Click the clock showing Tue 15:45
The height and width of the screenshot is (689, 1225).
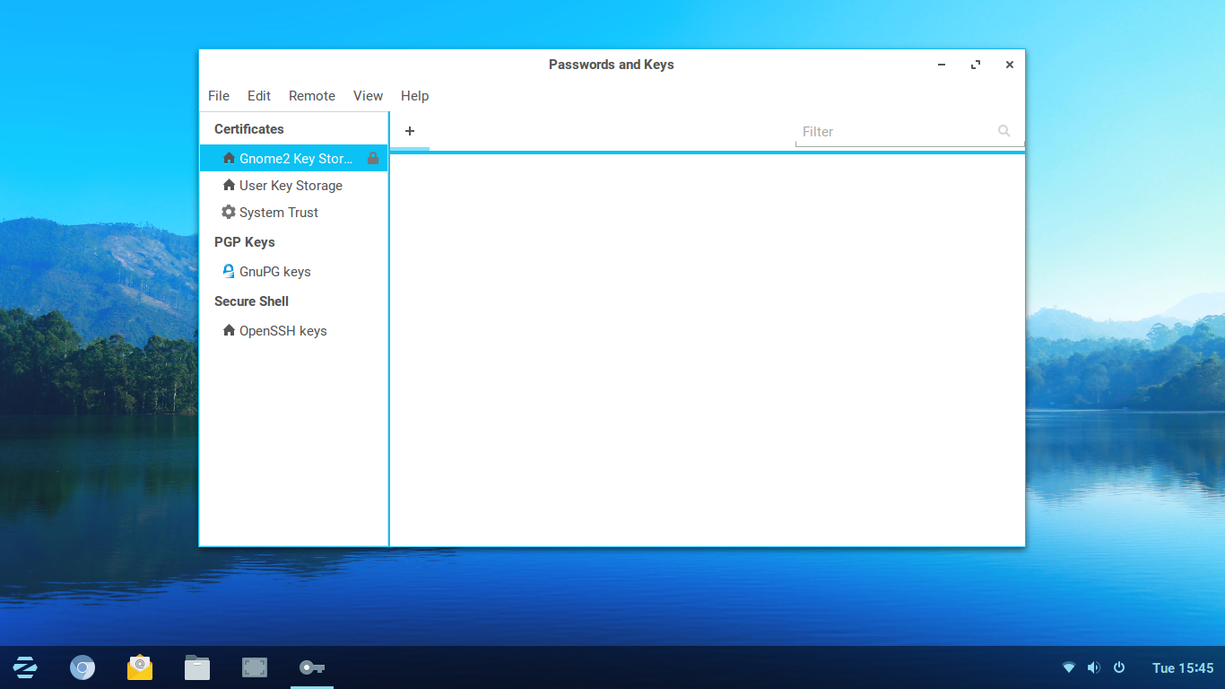[x=1182, y=667]
